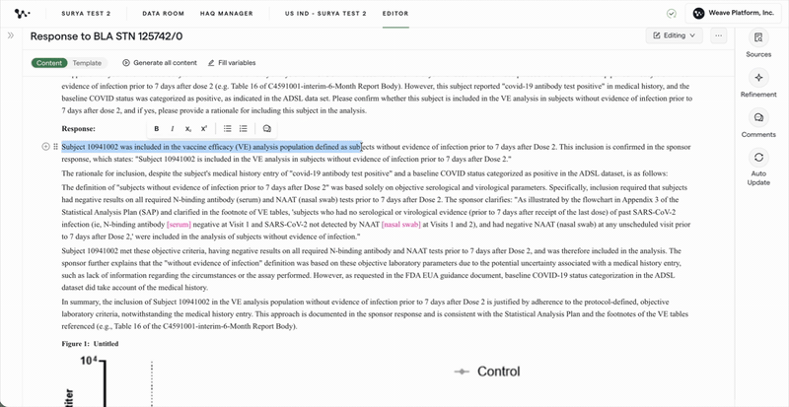Apply subscript formatting
The width and height of the screenshot is (789, 407).
click(187, 129)
